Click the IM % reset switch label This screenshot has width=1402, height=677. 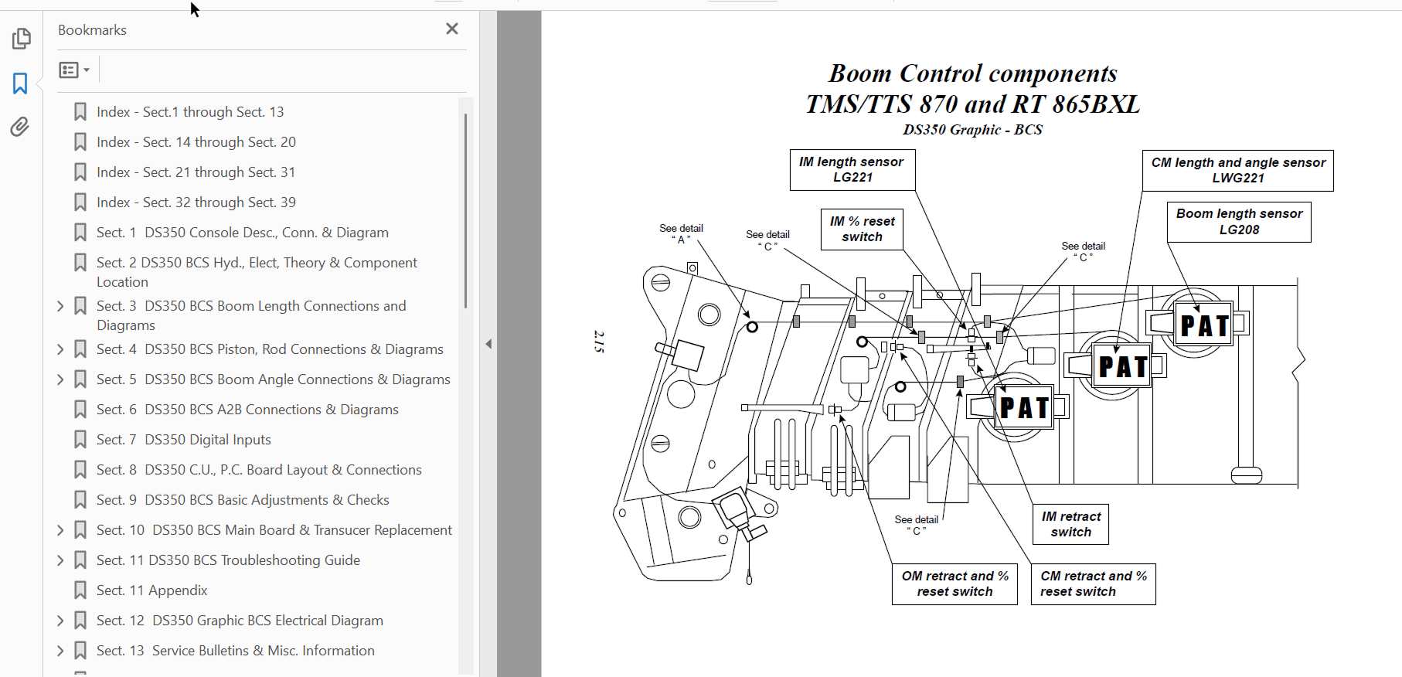[862, 229]
